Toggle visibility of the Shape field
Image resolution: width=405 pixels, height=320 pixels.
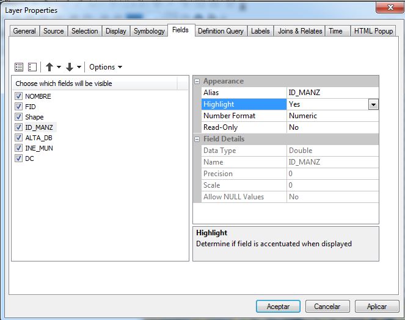click(19, 117)
